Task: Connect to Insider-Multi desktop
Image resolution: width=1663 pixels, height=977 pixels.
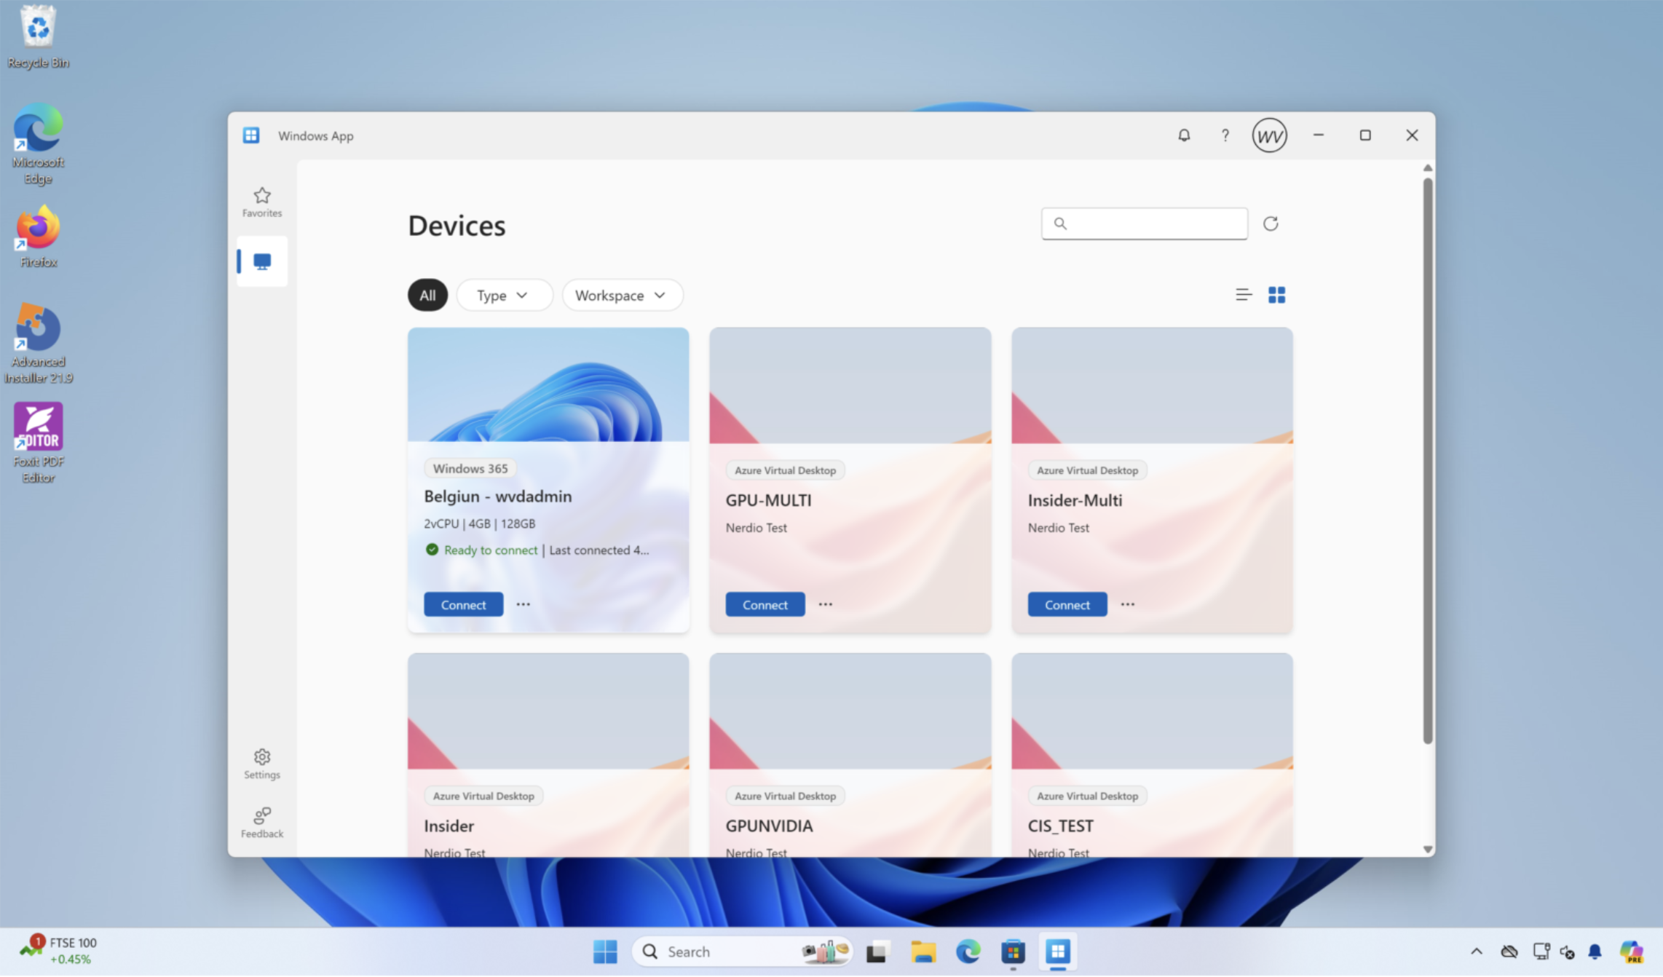Action: pos(1067,604)
